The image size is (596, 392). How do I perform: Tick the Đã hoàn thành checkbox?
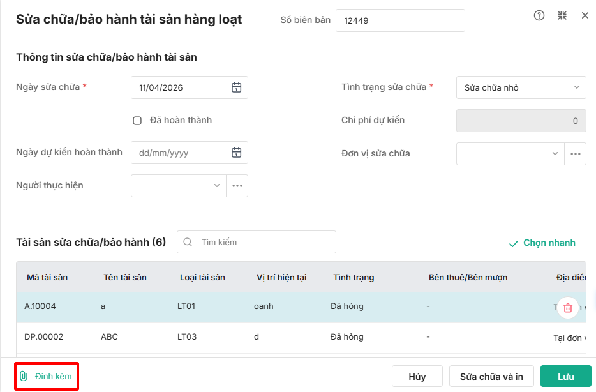coord(137,120)
